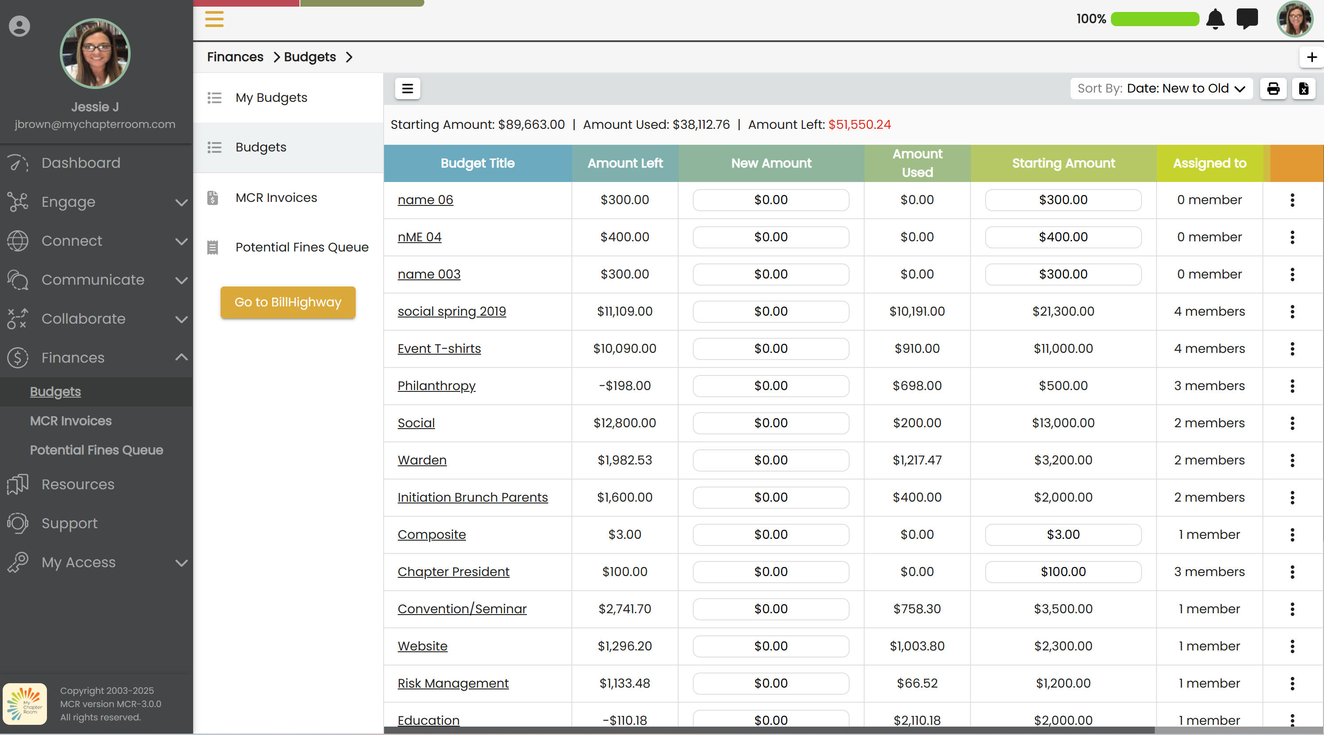Viewport: 1324px width, 735px height.
Task: Click the green 100% progress bar
Action: 1154,19
